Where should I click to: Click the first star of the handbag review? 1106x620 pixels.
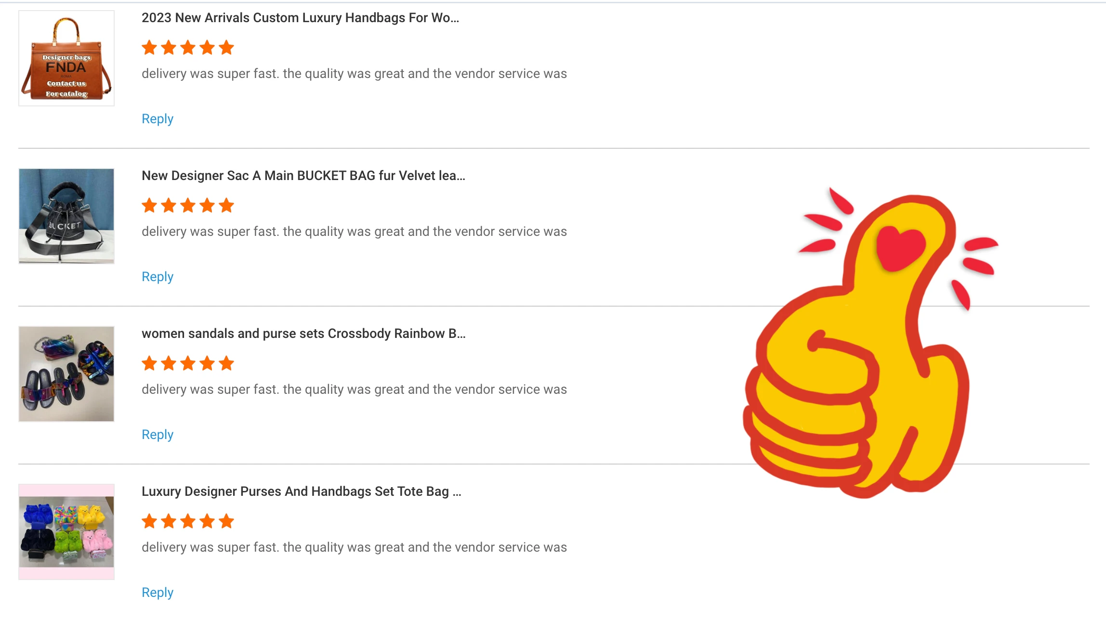click(149, 48)
